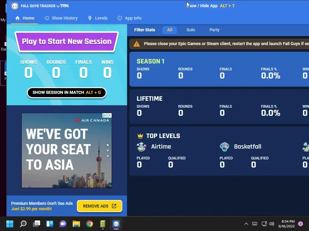The width and height of the screenshot is (309, 231).
Task: Switch to the Levels tab
Action: 98,18
